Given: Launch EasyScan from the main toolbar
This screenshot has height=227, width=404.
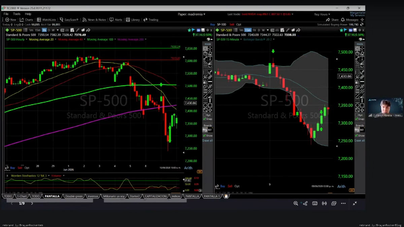Looking at the screenshot, I should click(x=68, y=20).
